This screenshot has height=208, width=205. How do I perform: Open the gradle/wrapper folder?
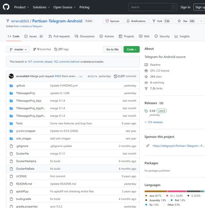pos(26,131)
